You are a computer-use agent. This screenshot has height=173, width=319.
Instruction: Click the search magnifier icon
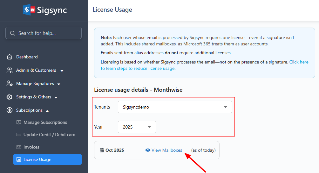(x=13, y=33)
